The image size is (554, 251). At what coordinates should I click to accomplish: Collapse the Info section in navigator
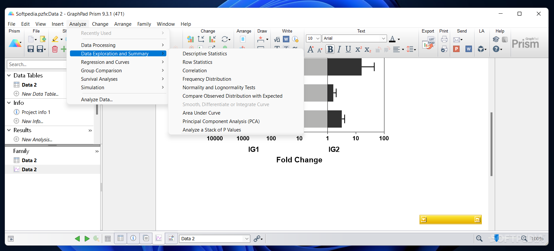[x=9, y=103]
